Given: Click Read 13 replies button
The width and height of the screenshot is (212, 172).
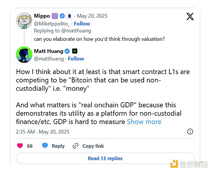Looking at the screenshot, I should tap(105, 158).
